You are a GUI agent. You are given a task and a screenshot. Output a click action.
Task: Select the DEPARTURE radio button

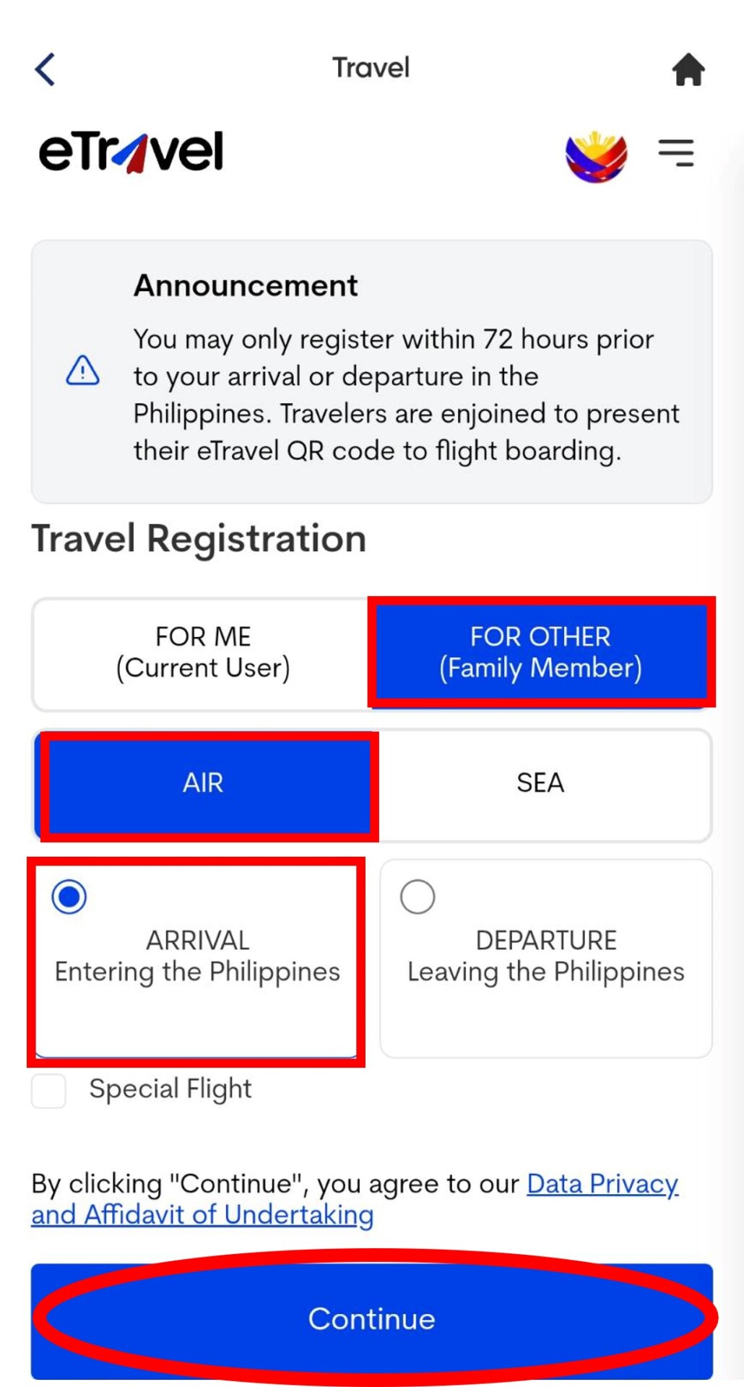pos(418,896)
